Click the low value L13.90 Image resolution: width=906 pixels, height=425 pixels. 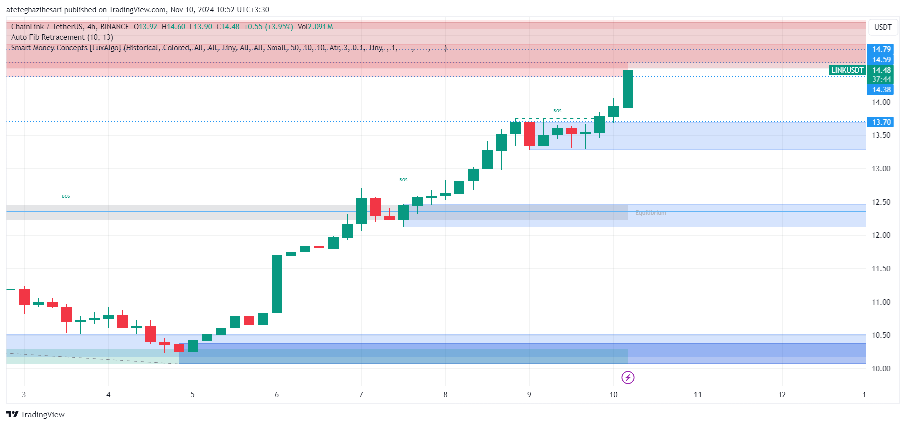pyautogui.click(x=201, y=27)
